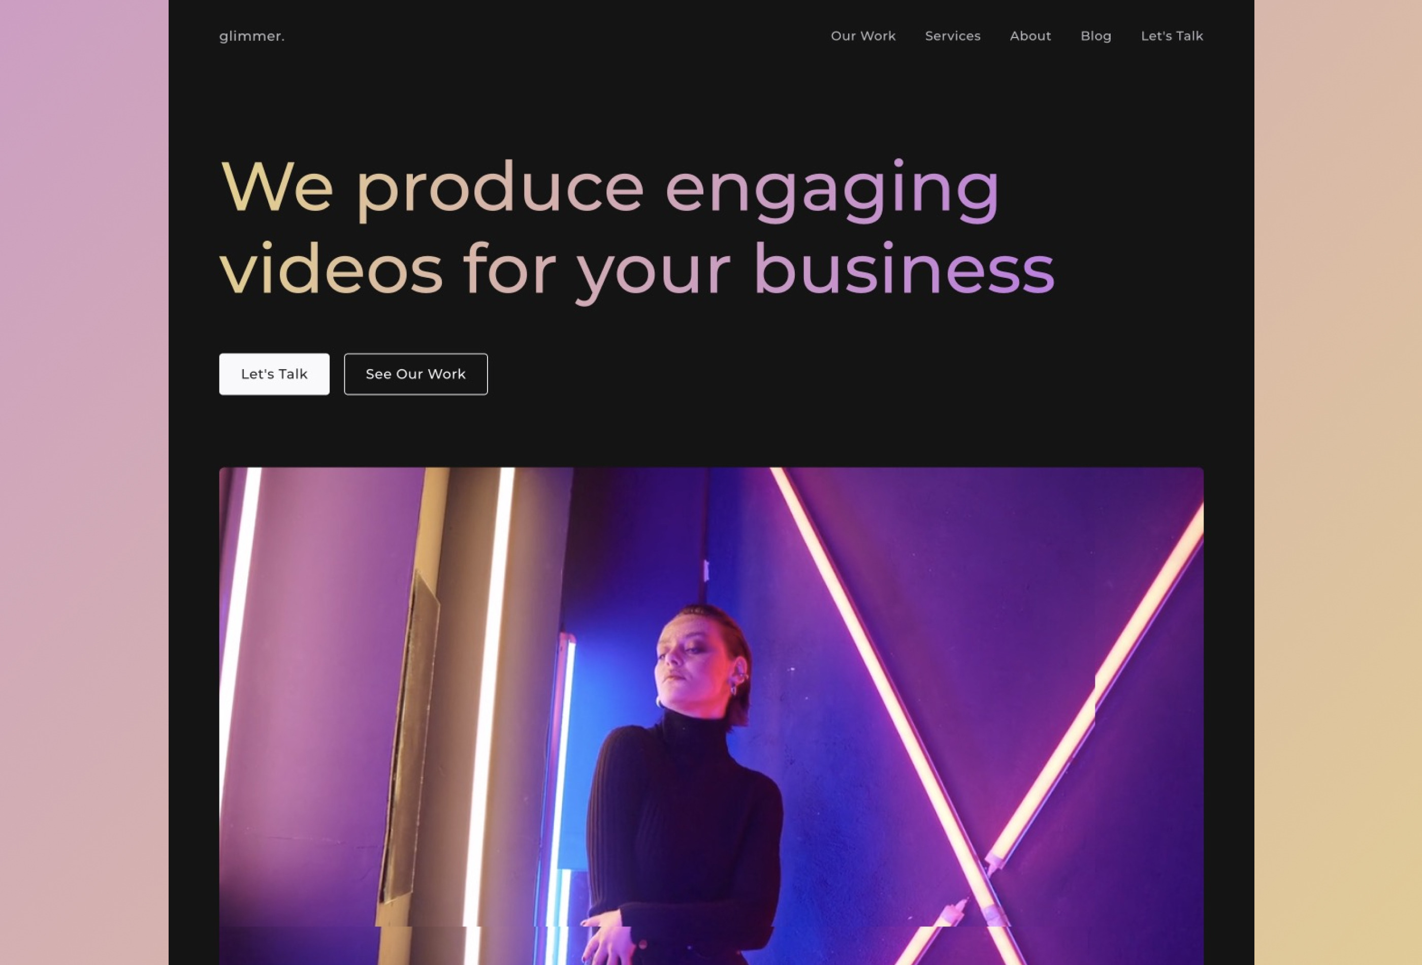Click the hero video of the woman

711,716
